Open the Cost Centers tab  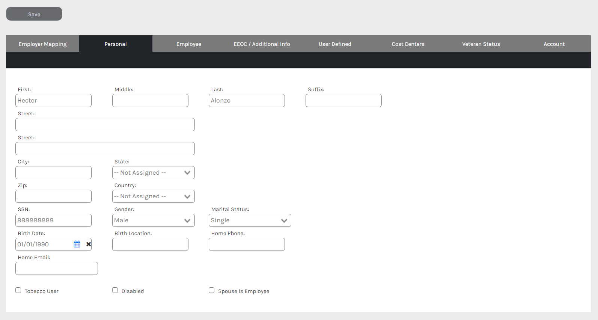click(408, 44)
